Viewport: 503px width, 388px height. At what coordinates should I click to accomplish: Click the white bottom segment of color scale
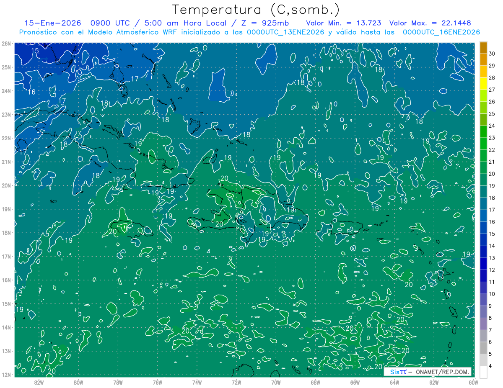pos(483,372)
